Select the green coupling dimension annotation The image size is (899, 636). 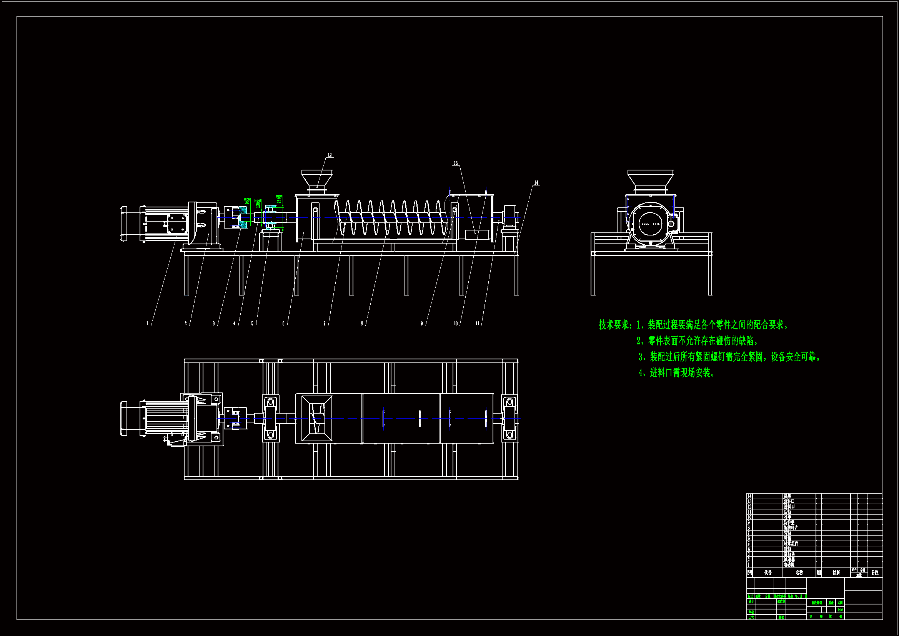click(248, 201)
